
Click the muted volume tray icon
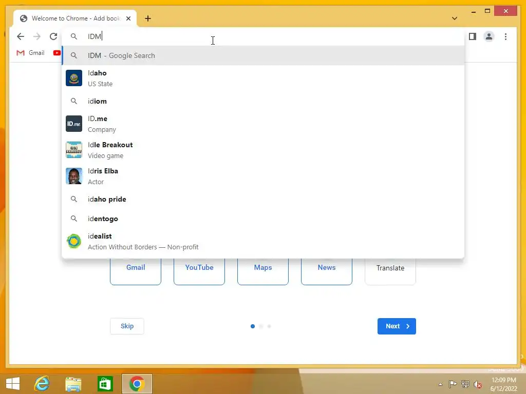[x=477, y=384]
